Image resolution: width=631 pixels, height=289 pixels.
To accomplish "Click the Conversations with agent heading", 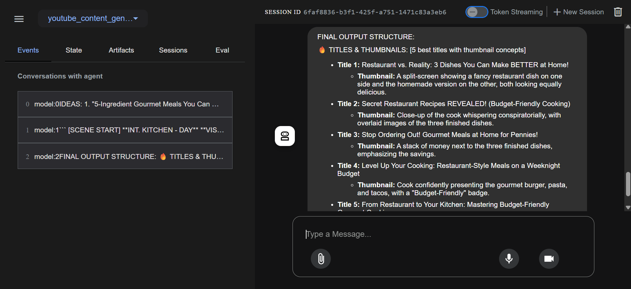I will pyautogui.click(x=60, y=76).
